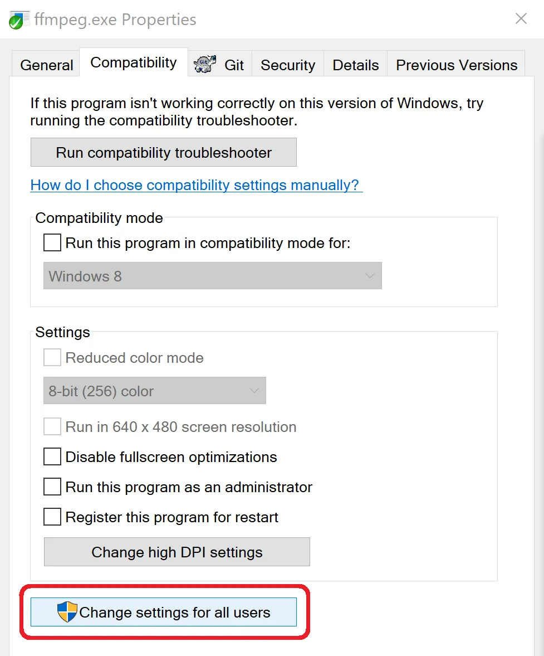This screenshot has width=544, height=656.
Task: Click the UAC shield icon on settings button
Action: pyautogui.click(x=67, y=612)
